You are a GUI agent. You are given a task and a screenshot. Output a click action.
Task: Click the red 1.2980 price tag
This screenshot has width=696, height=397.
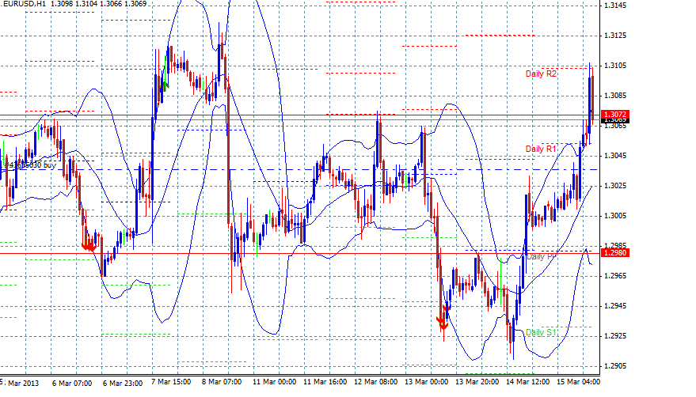click(614, 253)
